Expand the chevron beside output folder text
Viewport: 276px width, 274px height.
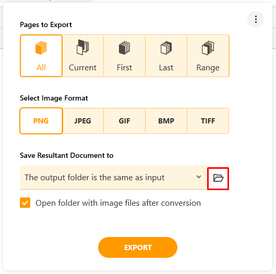click(199, 177)
